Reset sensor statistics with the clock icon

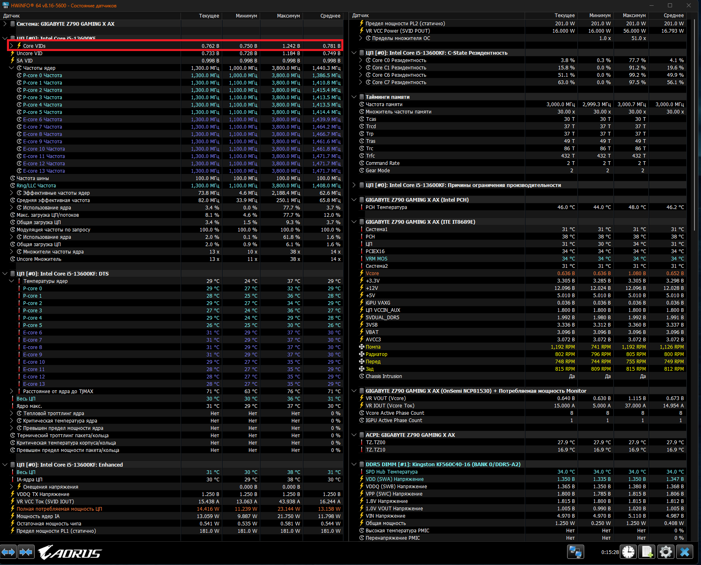[628, 552]
